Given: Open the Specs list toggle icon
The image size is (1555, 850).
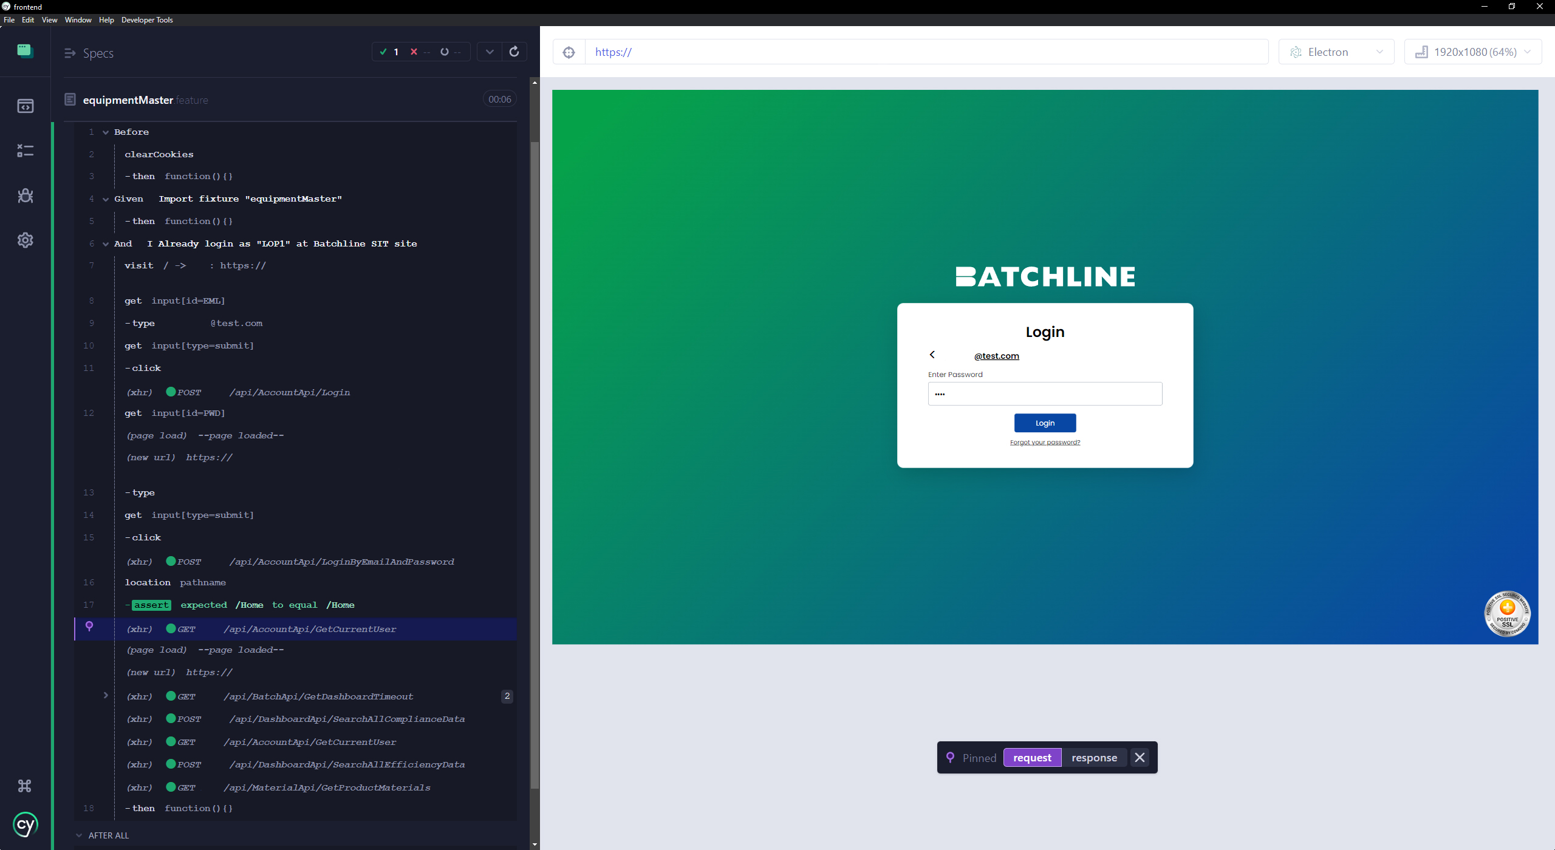Looking at the screenshot, I should (x=70, y=53).
